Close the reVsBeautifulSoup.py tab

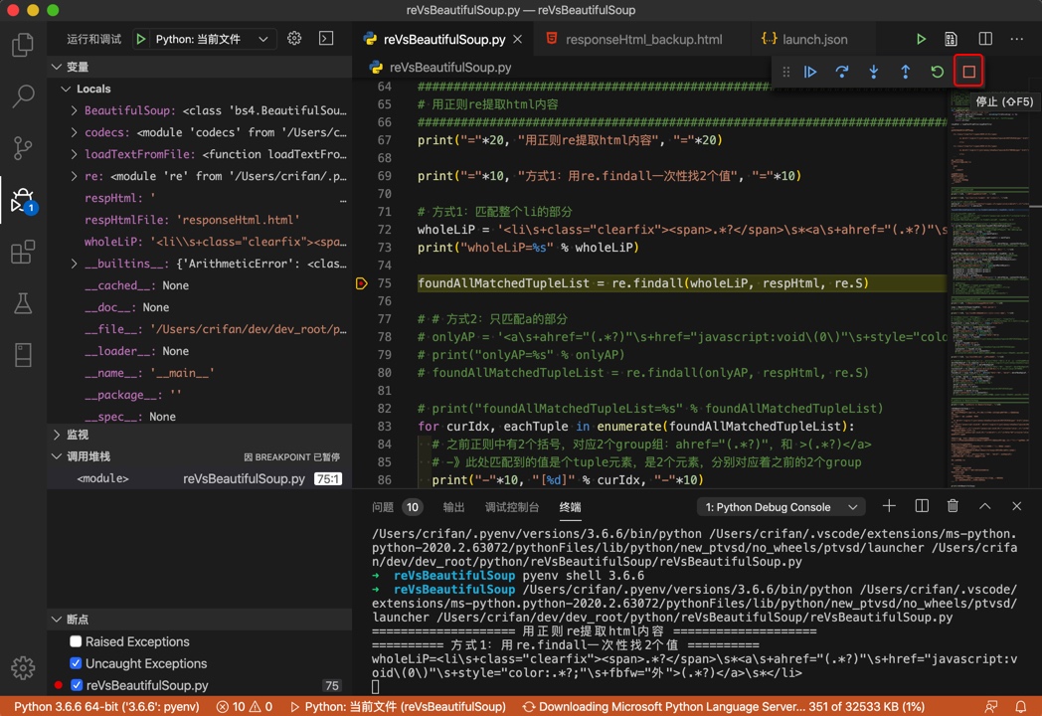click(x=518, y=39)
